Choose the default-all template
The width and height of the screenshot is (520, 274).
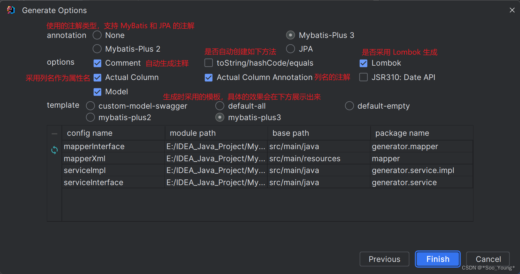click(x=220, y=106)
